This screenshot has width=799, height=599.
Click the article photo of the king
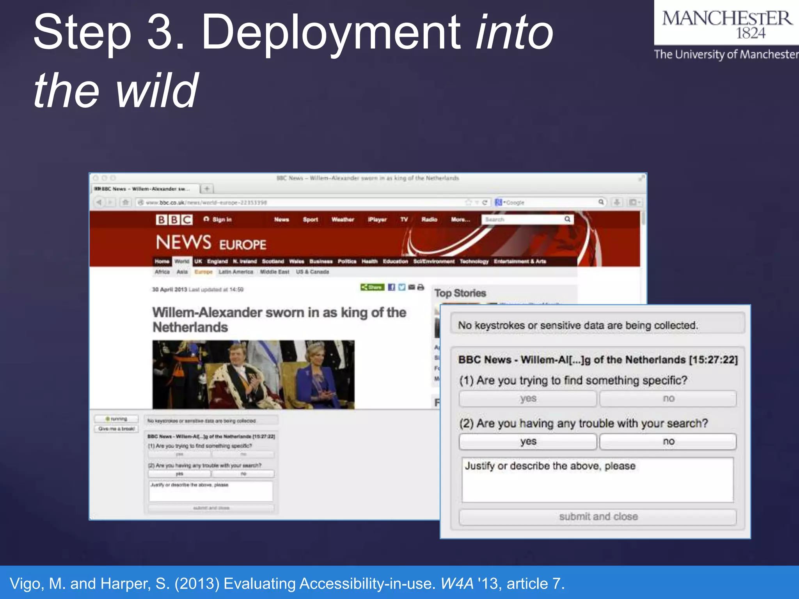click(253, 374)
